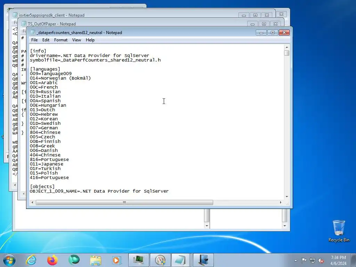Viewport: 356px width, 267px height.
Task: Close the _dataperfcounters Notepad window
Action: click(284, 33)
